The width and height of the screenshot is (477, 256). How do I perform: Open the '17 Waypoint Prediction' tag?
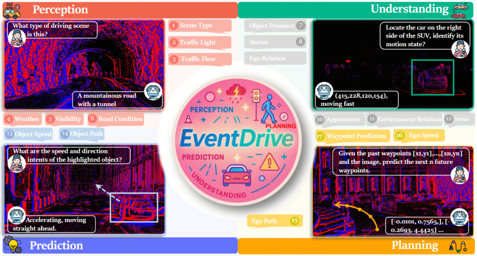click(352, 136)
